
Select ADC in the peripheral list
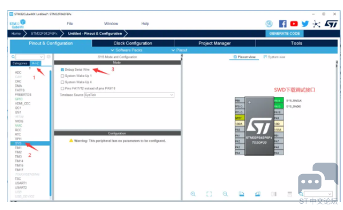tap(18, 72)
